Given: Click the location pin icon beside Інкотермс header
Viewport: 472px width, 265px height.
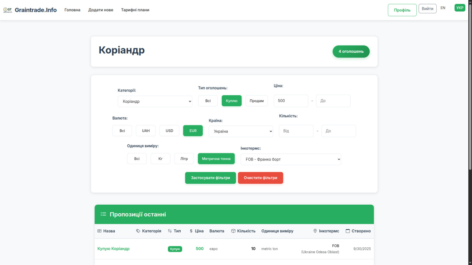Looking at the screenshot, I should pos(315,231).
